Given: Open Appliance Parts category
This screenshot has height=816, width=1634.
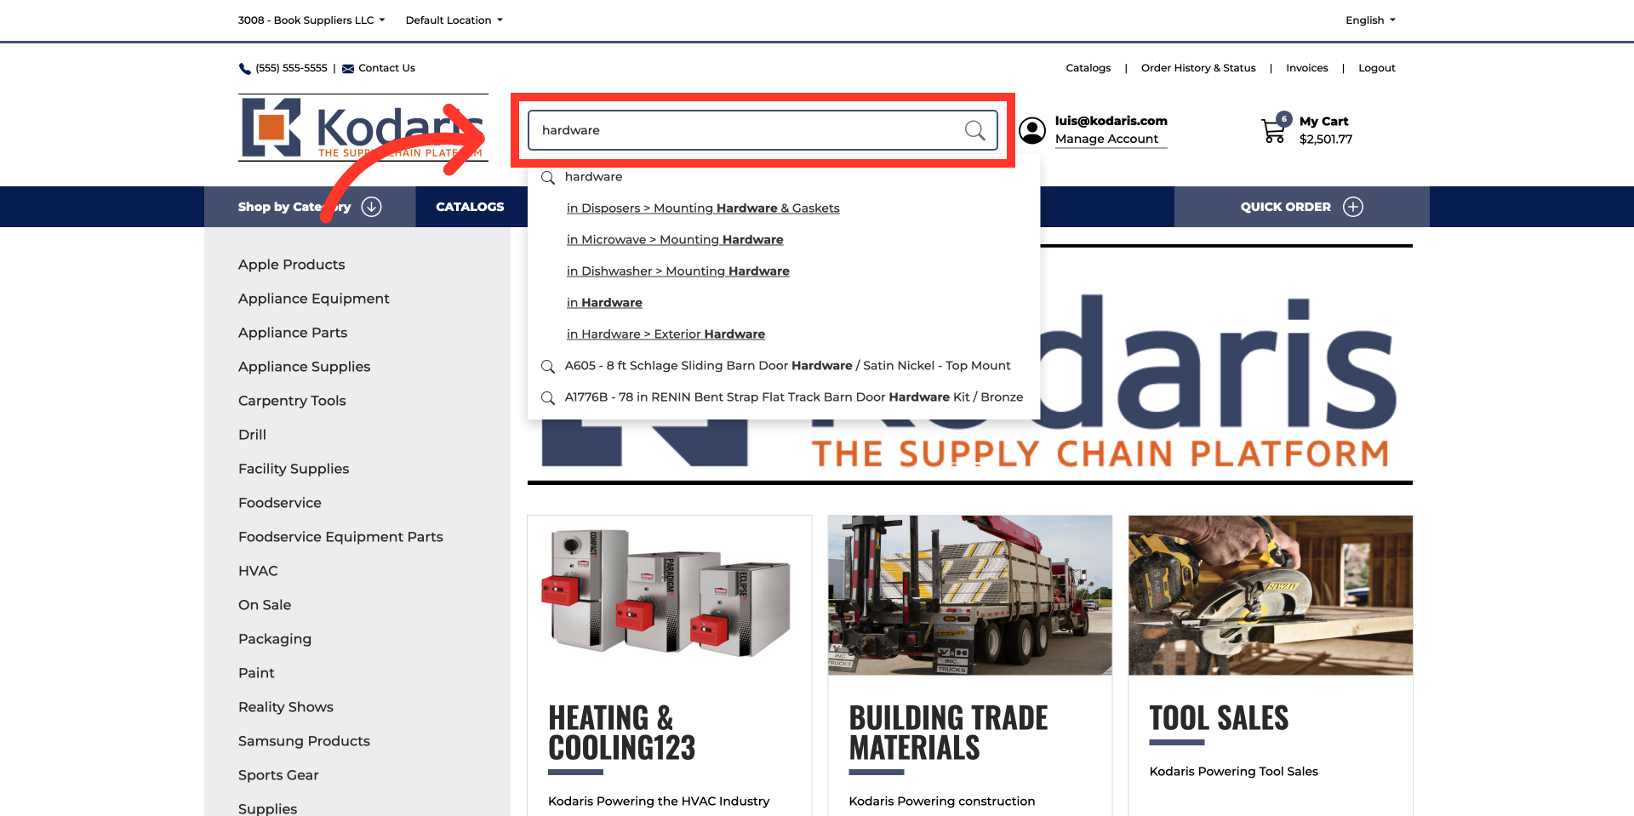Looking at the screenshot, I should 293,333.
